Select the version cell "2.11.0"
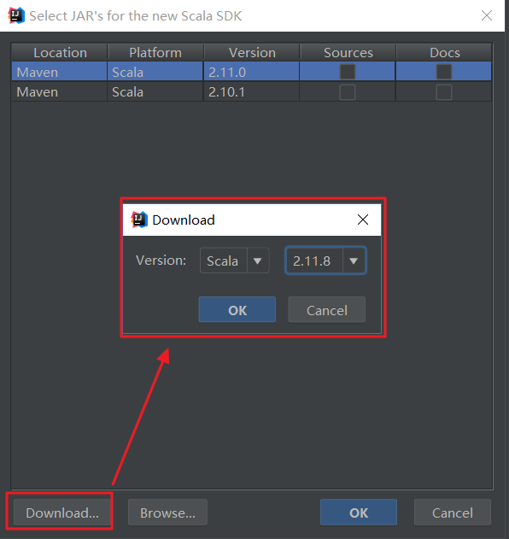Image resolution: width=509 pixels, height=539 pixels. pyautogui.click(x=252, y=72)
